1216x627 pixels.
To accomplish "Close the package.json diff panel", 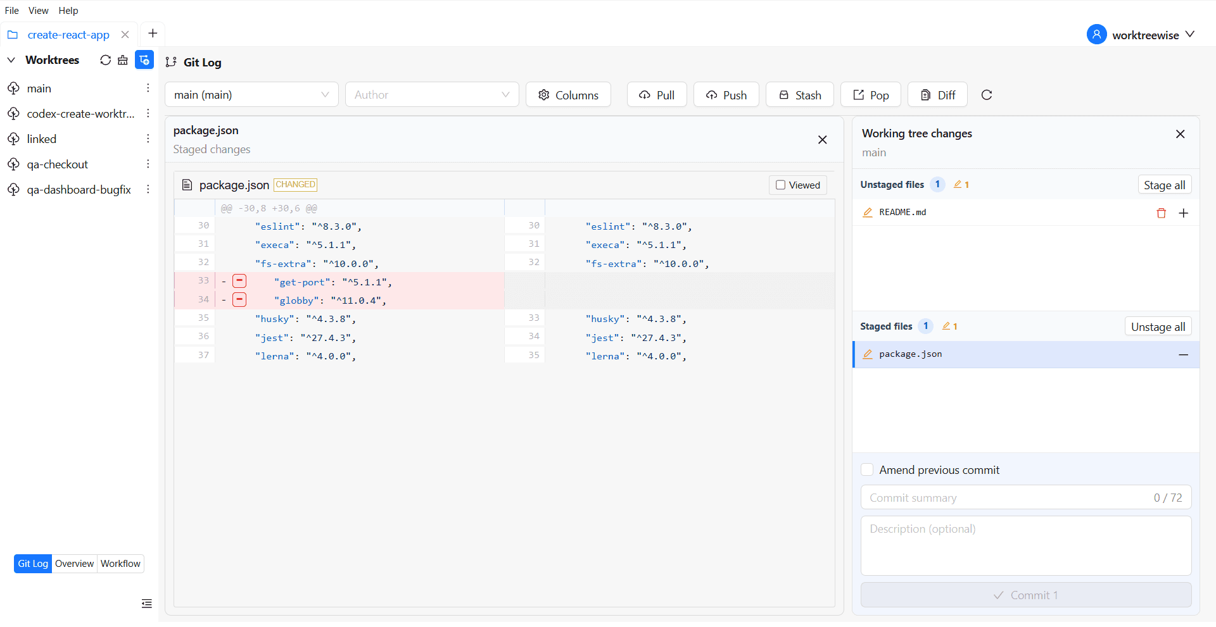I will click(822, 140).
